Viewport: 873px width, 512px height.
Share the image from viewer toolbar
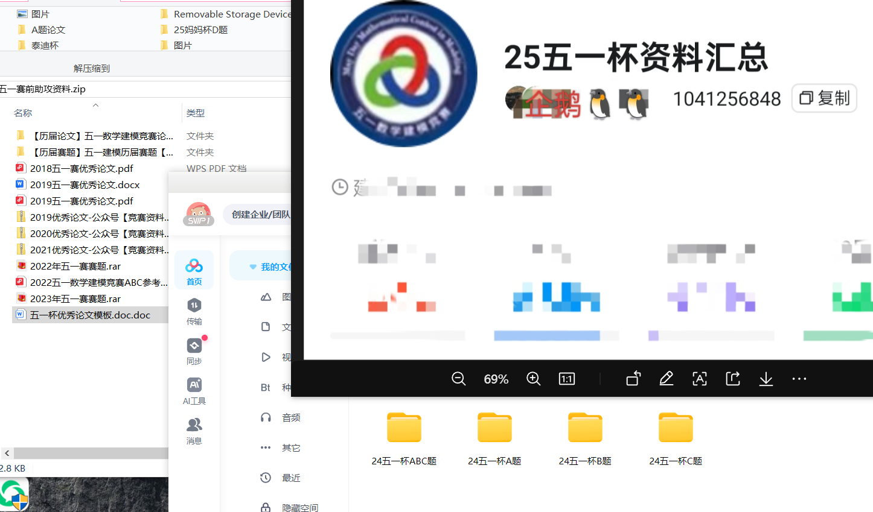(733, 379)
